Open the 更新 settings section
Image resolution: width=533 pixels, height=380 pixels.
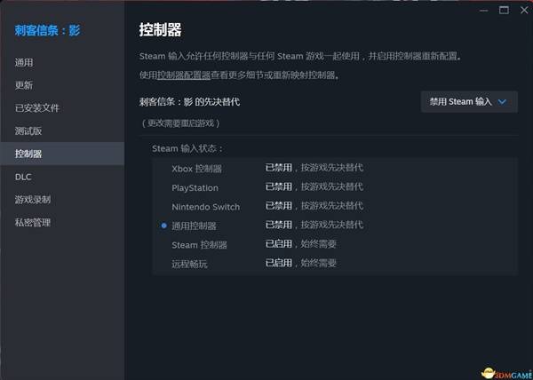62,85
